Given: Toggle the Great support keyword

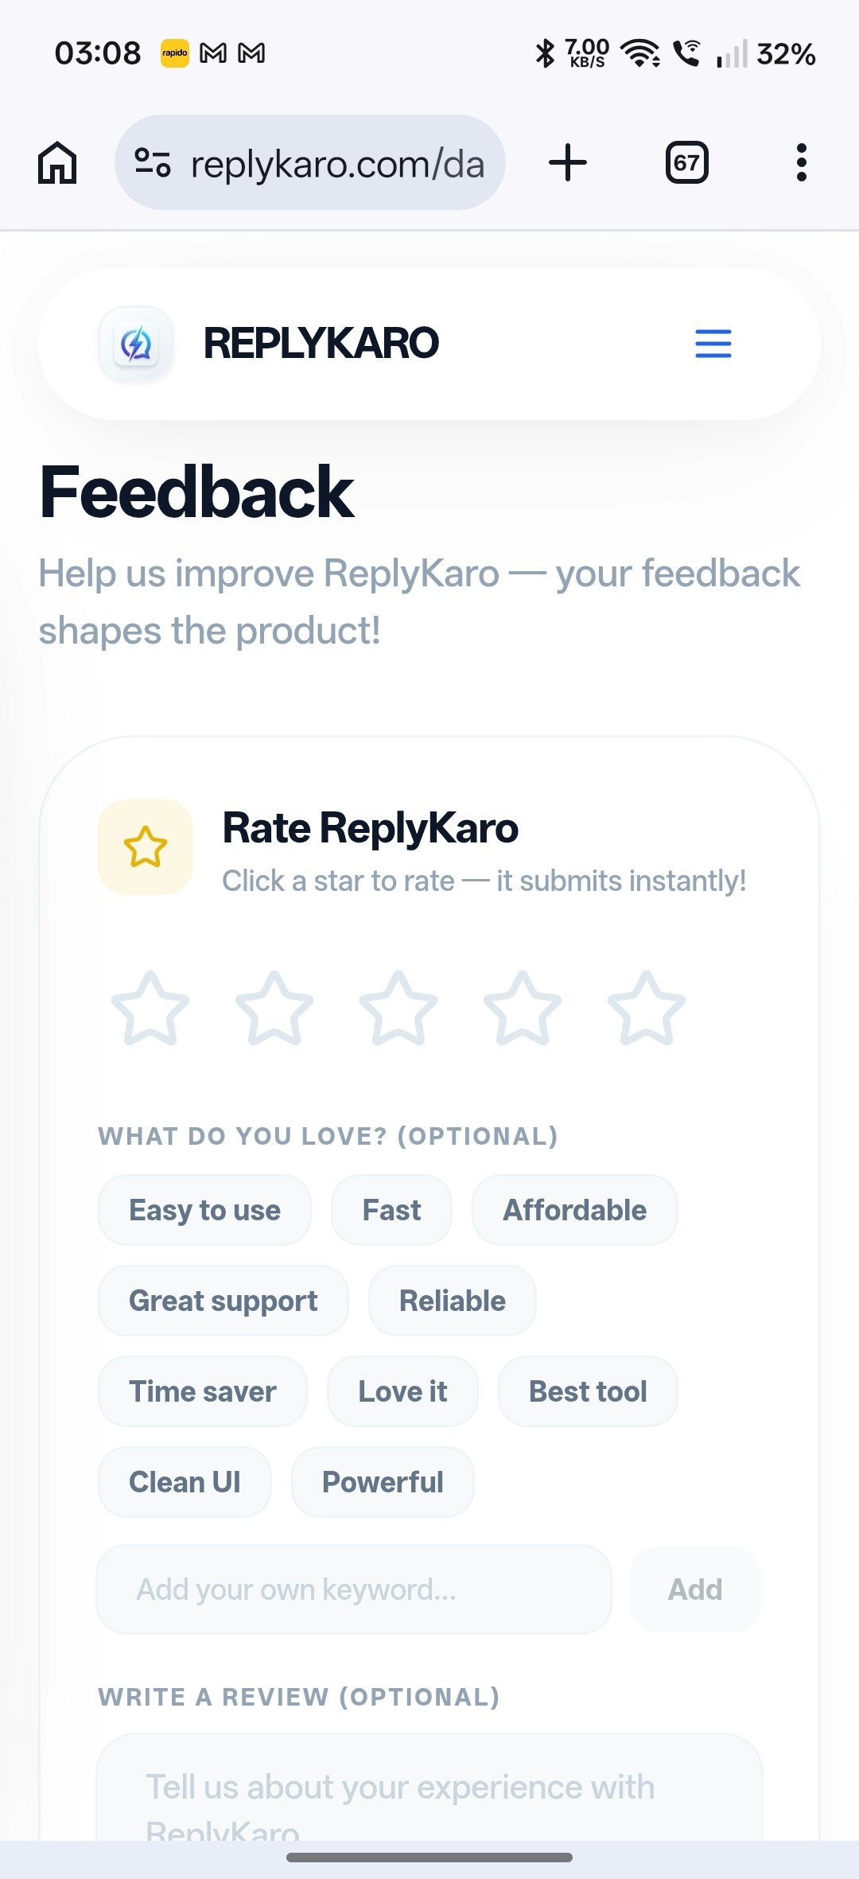Looking at the screenshot, I should pos(223,1301).
